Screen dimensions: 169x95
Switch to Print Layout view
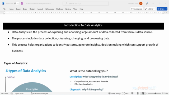[138, 93]
